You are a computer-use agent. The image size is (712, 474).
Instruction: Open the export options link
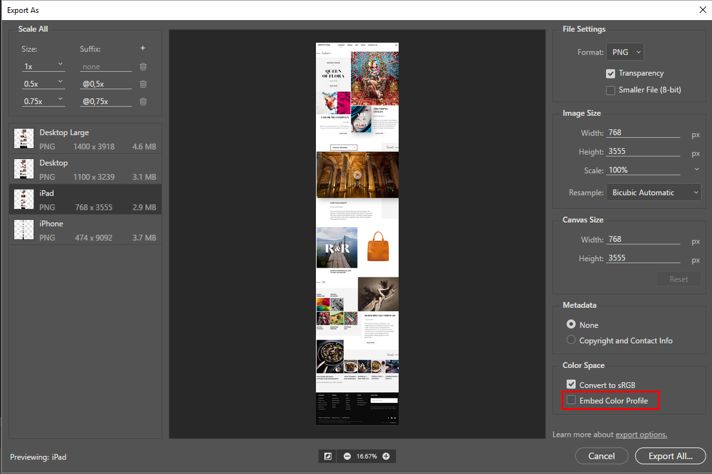640,434
